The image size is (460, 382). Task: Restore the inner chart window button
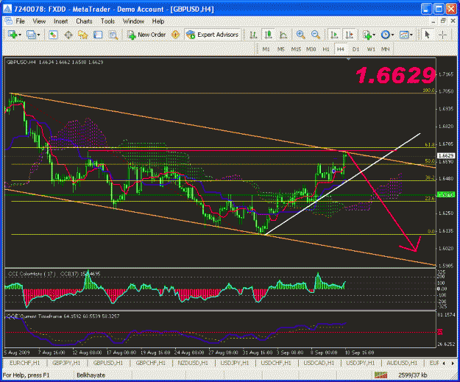click(443, 21)
